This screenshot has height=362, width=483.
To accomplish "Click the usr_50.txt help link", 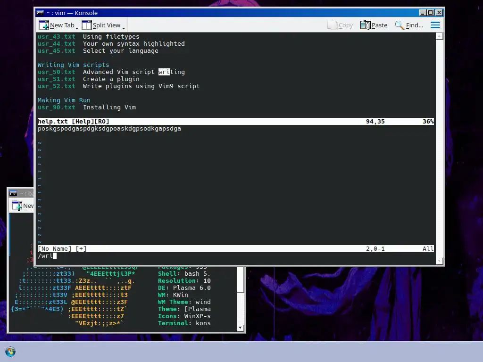I will 57,72.
